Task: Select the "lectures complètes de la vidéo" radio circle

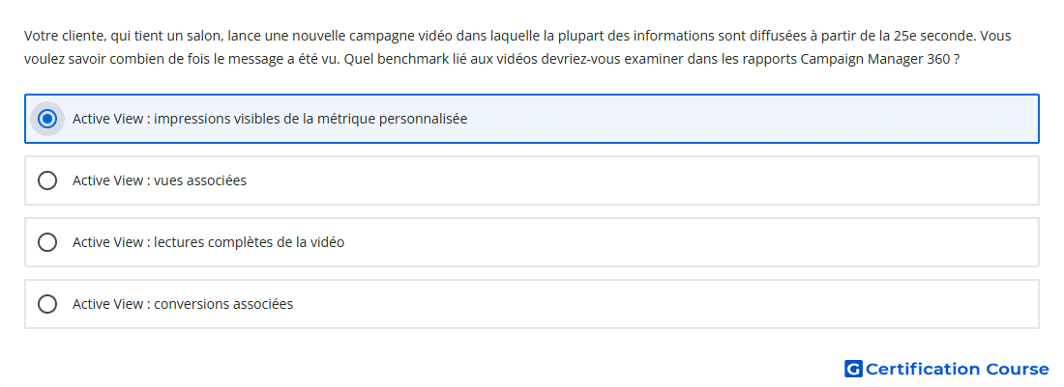Action: click(x=47, y=242)
